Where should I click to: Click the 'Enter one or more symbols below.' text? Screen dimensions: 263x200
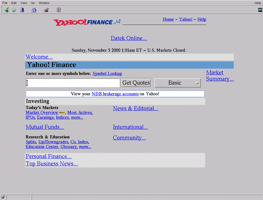point(58,73)
